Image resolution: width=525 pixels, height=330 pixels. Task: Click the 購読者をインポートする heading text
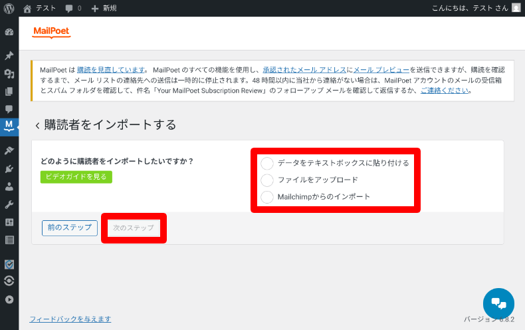click(110, 125)
